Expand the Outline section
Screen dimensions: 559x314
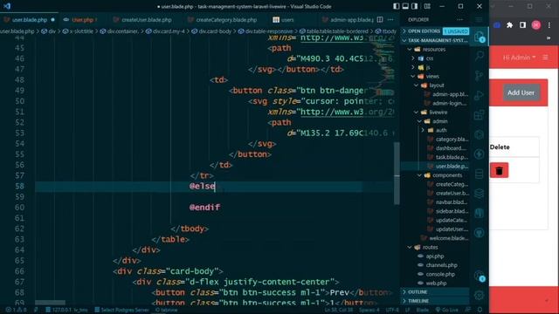coord(435,292)
